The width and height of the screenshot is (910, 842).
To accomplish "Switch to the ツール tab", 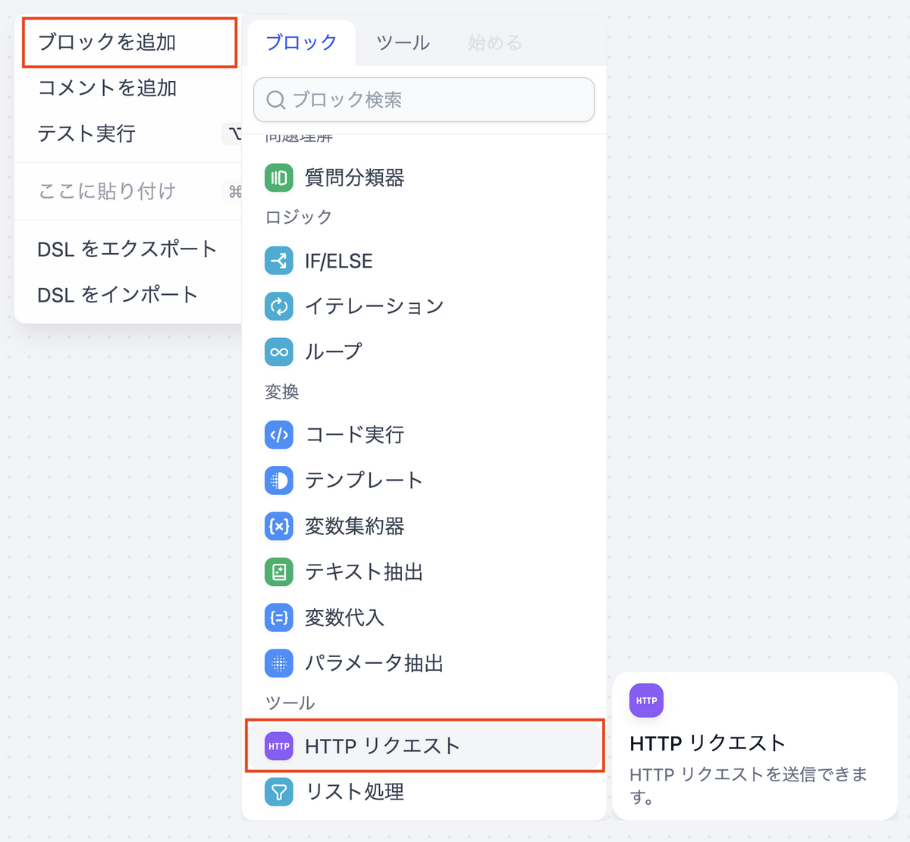I will pos(403,43).
